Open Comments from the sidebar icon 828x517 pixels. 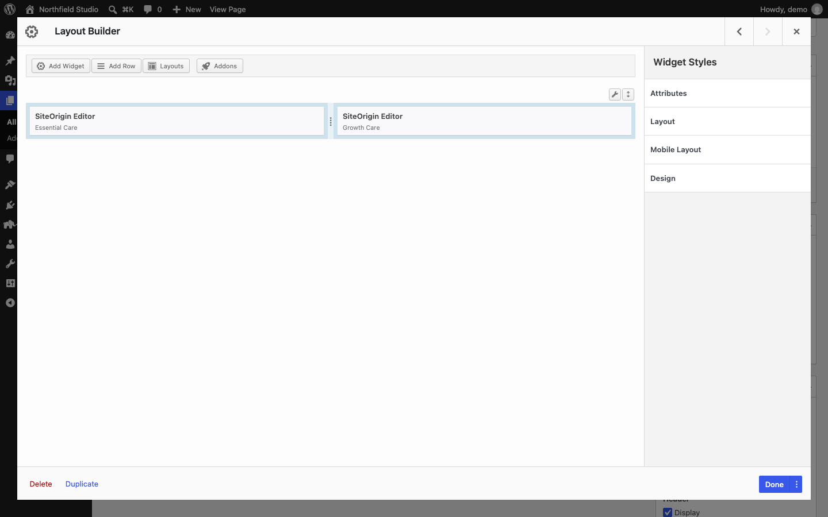[10, 159]
